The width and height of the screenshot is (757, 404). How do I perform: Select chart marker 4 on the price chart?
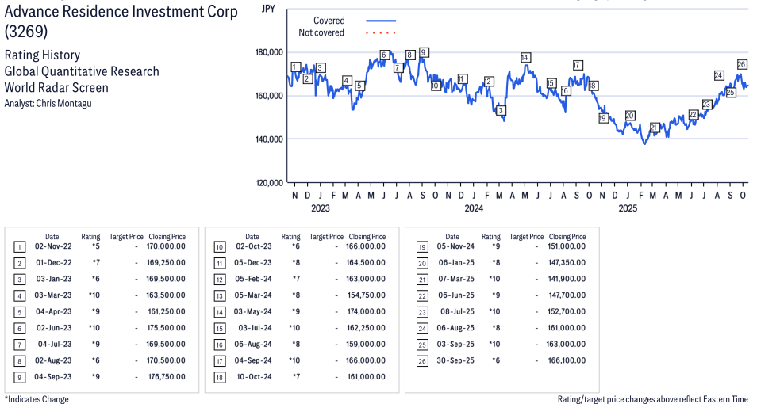click(347, 80)
